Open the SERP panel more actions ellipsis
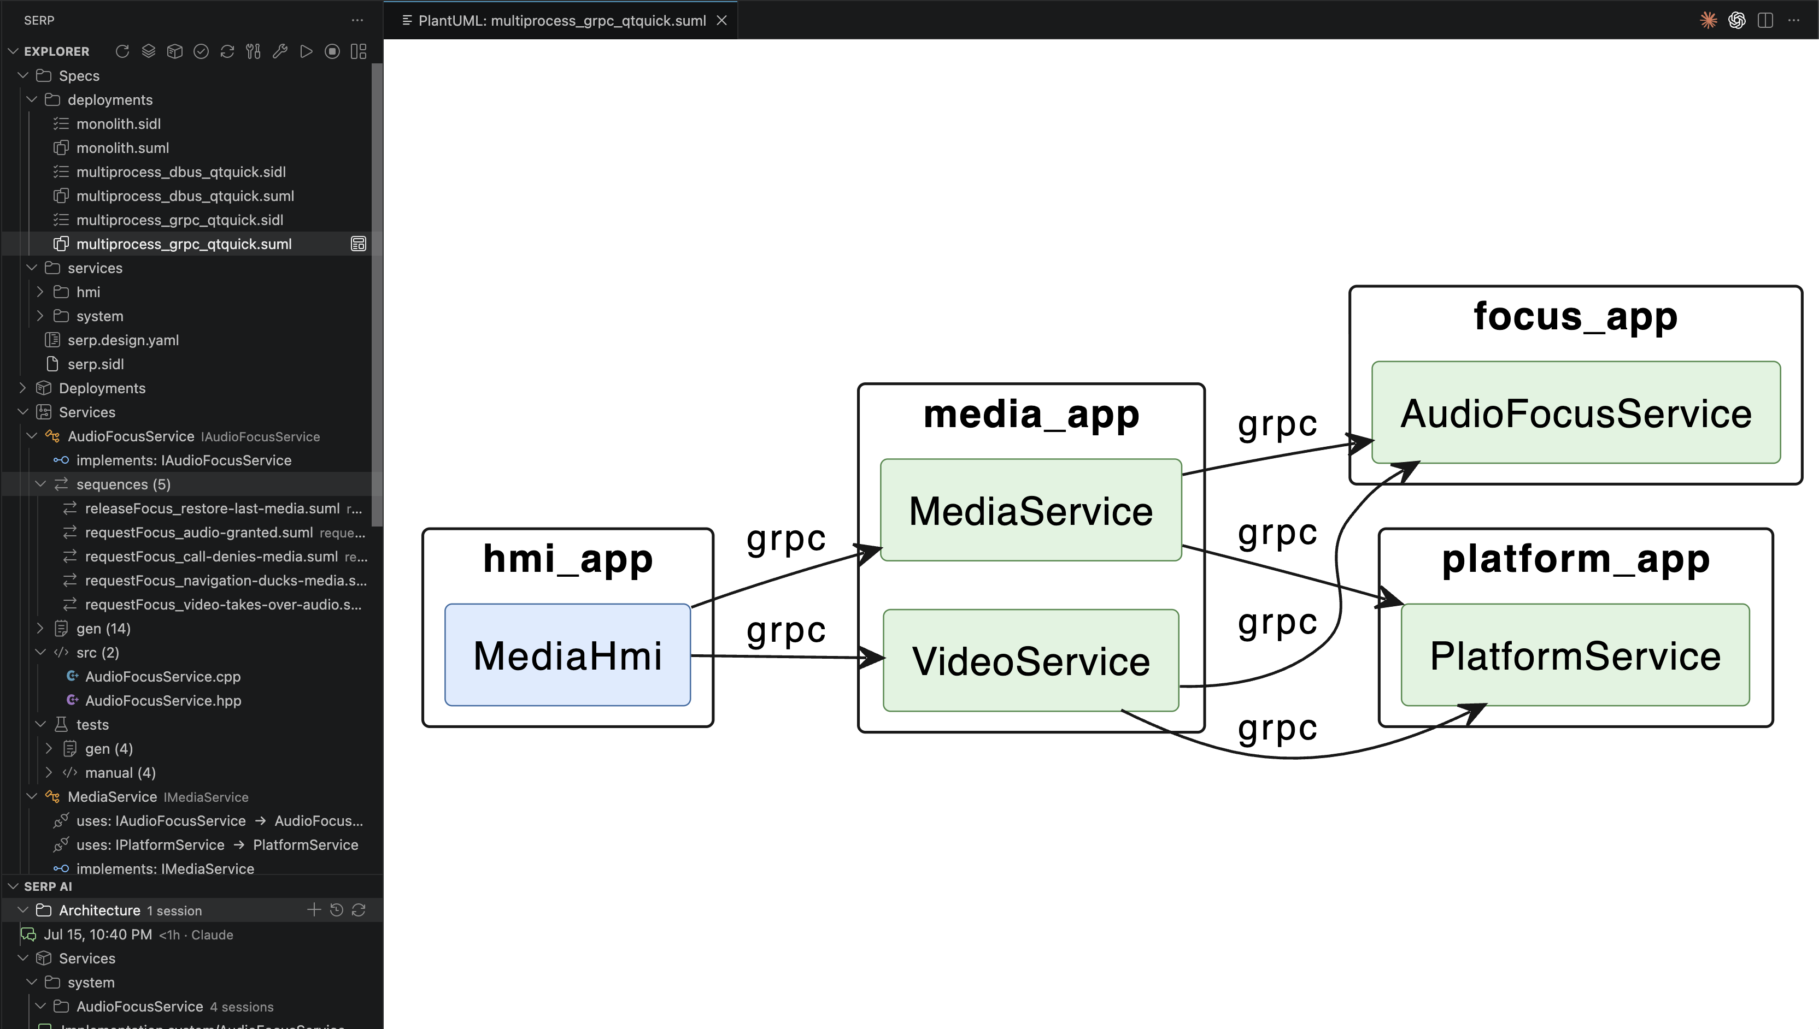 pos(357,21)
